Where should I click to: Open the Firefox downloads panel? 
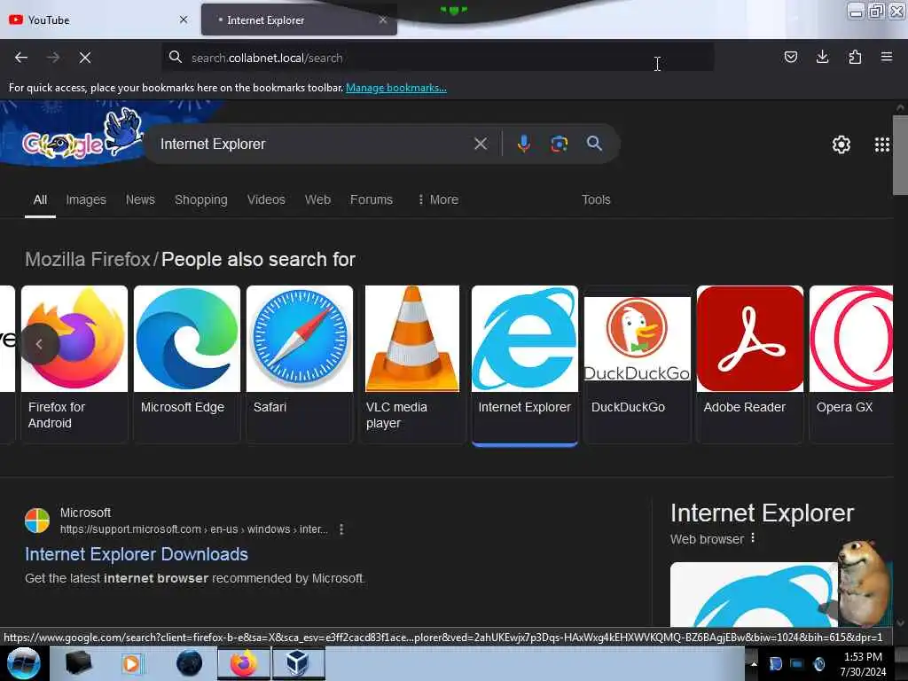(x=822, y=57)
